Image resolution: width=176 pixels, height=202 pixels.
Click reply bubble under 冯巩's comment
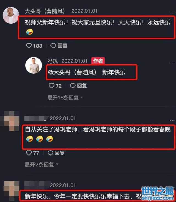(73, 86)
